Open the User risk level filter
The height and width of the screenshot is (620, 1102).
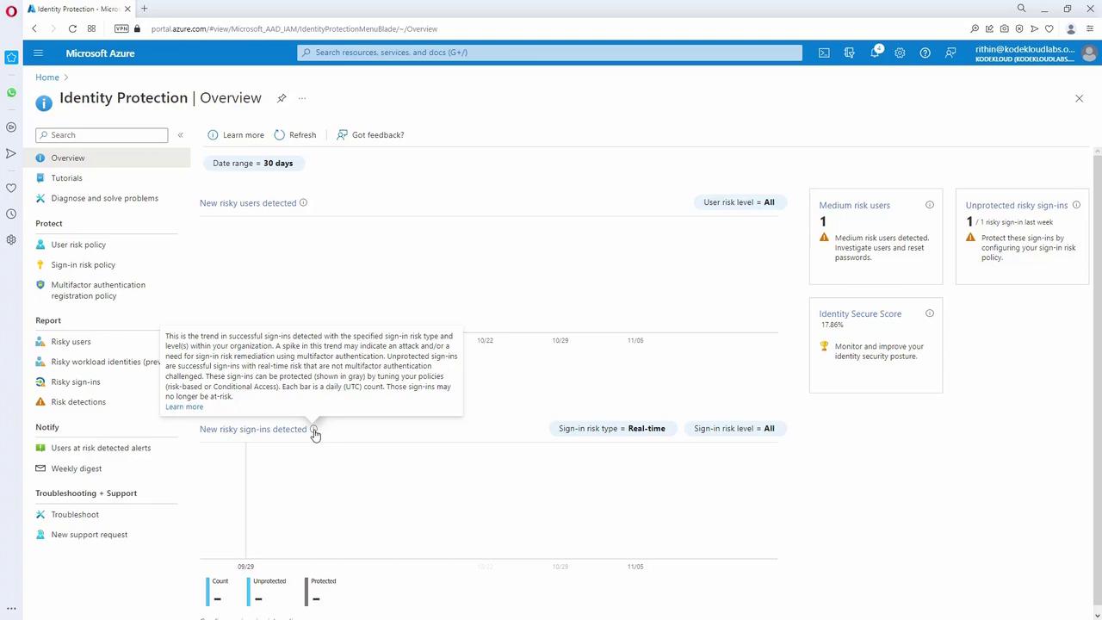(739, 202)
